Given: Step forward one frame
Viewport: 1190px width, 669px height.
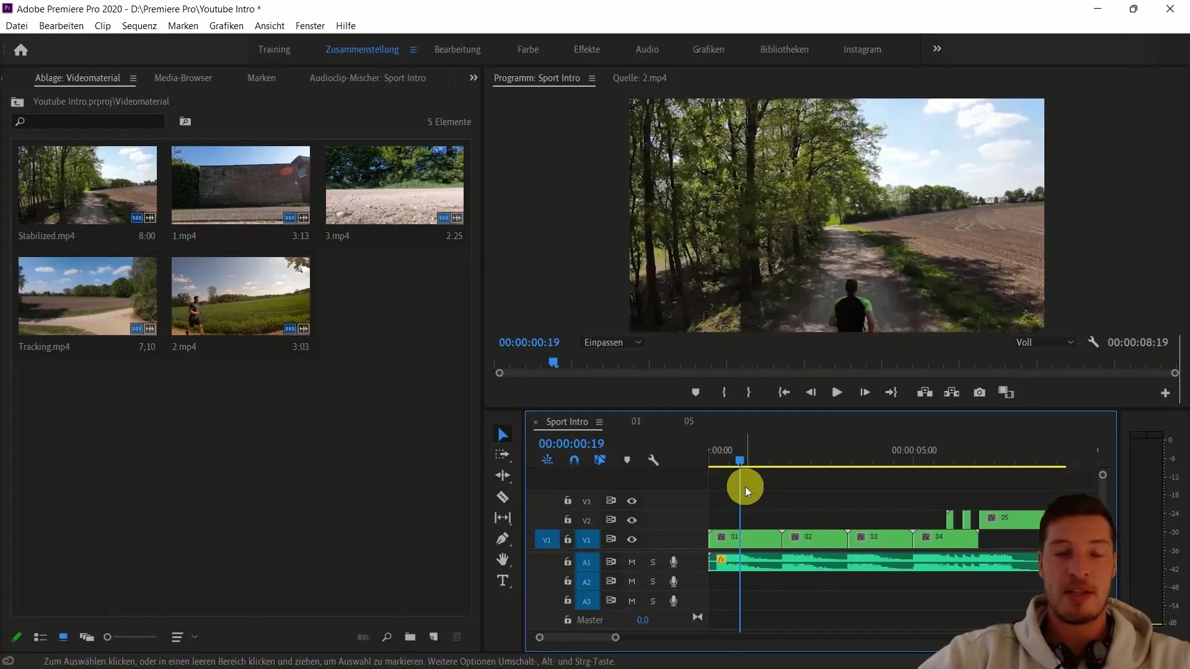Looking at the screenshot, I should 865,393.
